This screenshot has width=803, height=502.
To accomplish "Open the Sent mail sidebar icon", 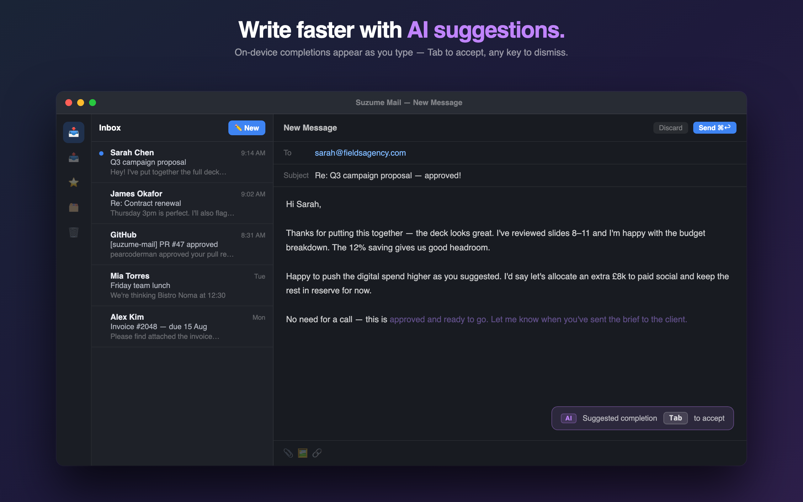I will 74,158.
